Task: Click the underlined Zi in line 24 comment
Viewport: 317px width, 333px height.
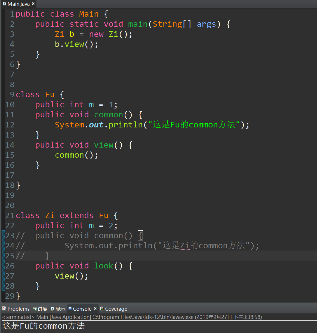Action: tap(185, 246)
